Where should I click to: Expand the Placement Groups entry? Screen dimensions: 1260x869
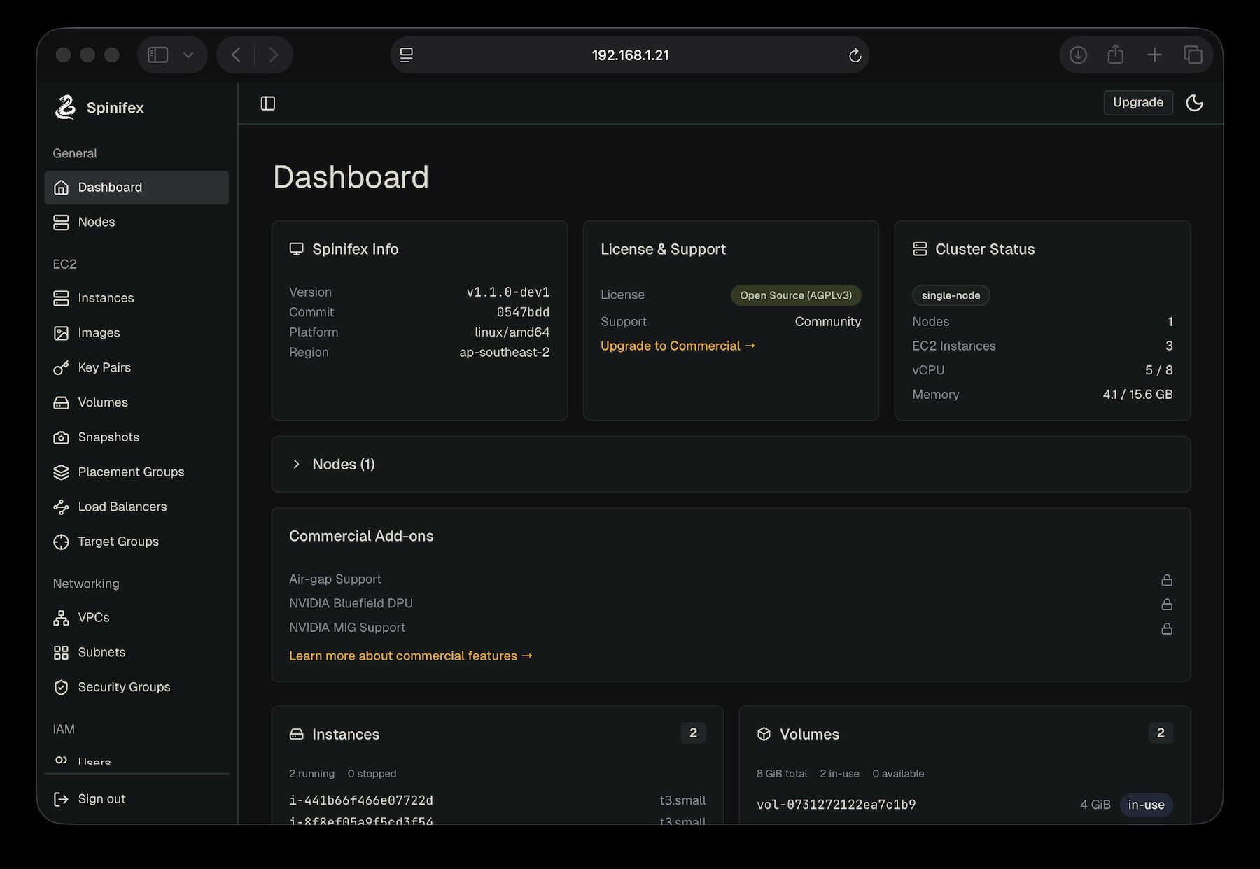[131, 472]
